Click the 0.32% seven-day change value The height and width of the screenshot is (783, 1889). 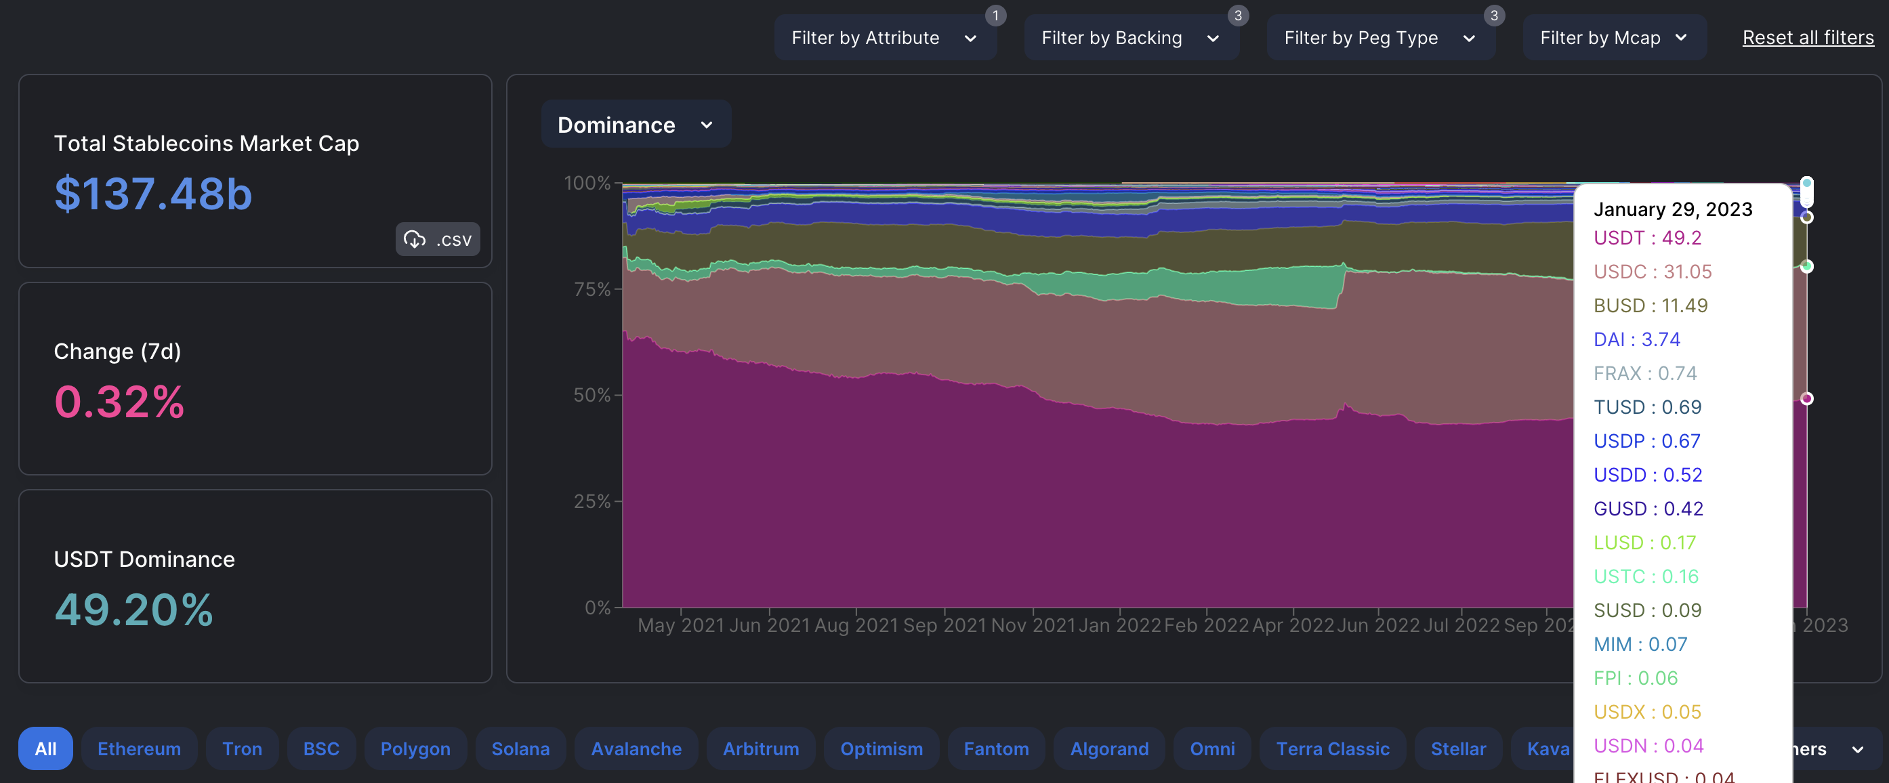click(x=119, y=402)
